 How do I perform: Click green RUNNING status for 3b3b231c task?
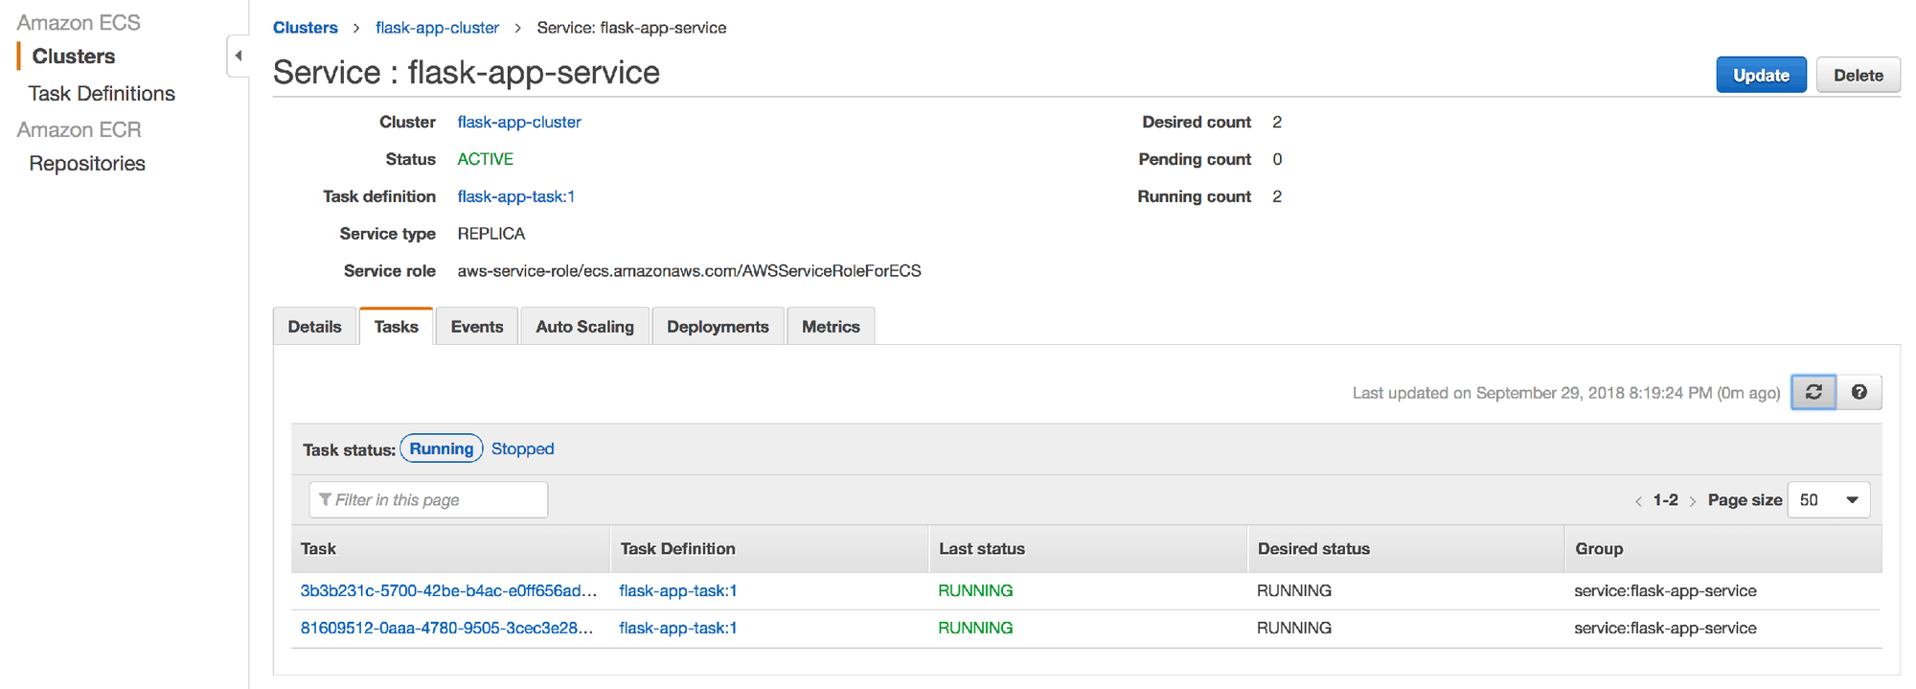point(975,590)
